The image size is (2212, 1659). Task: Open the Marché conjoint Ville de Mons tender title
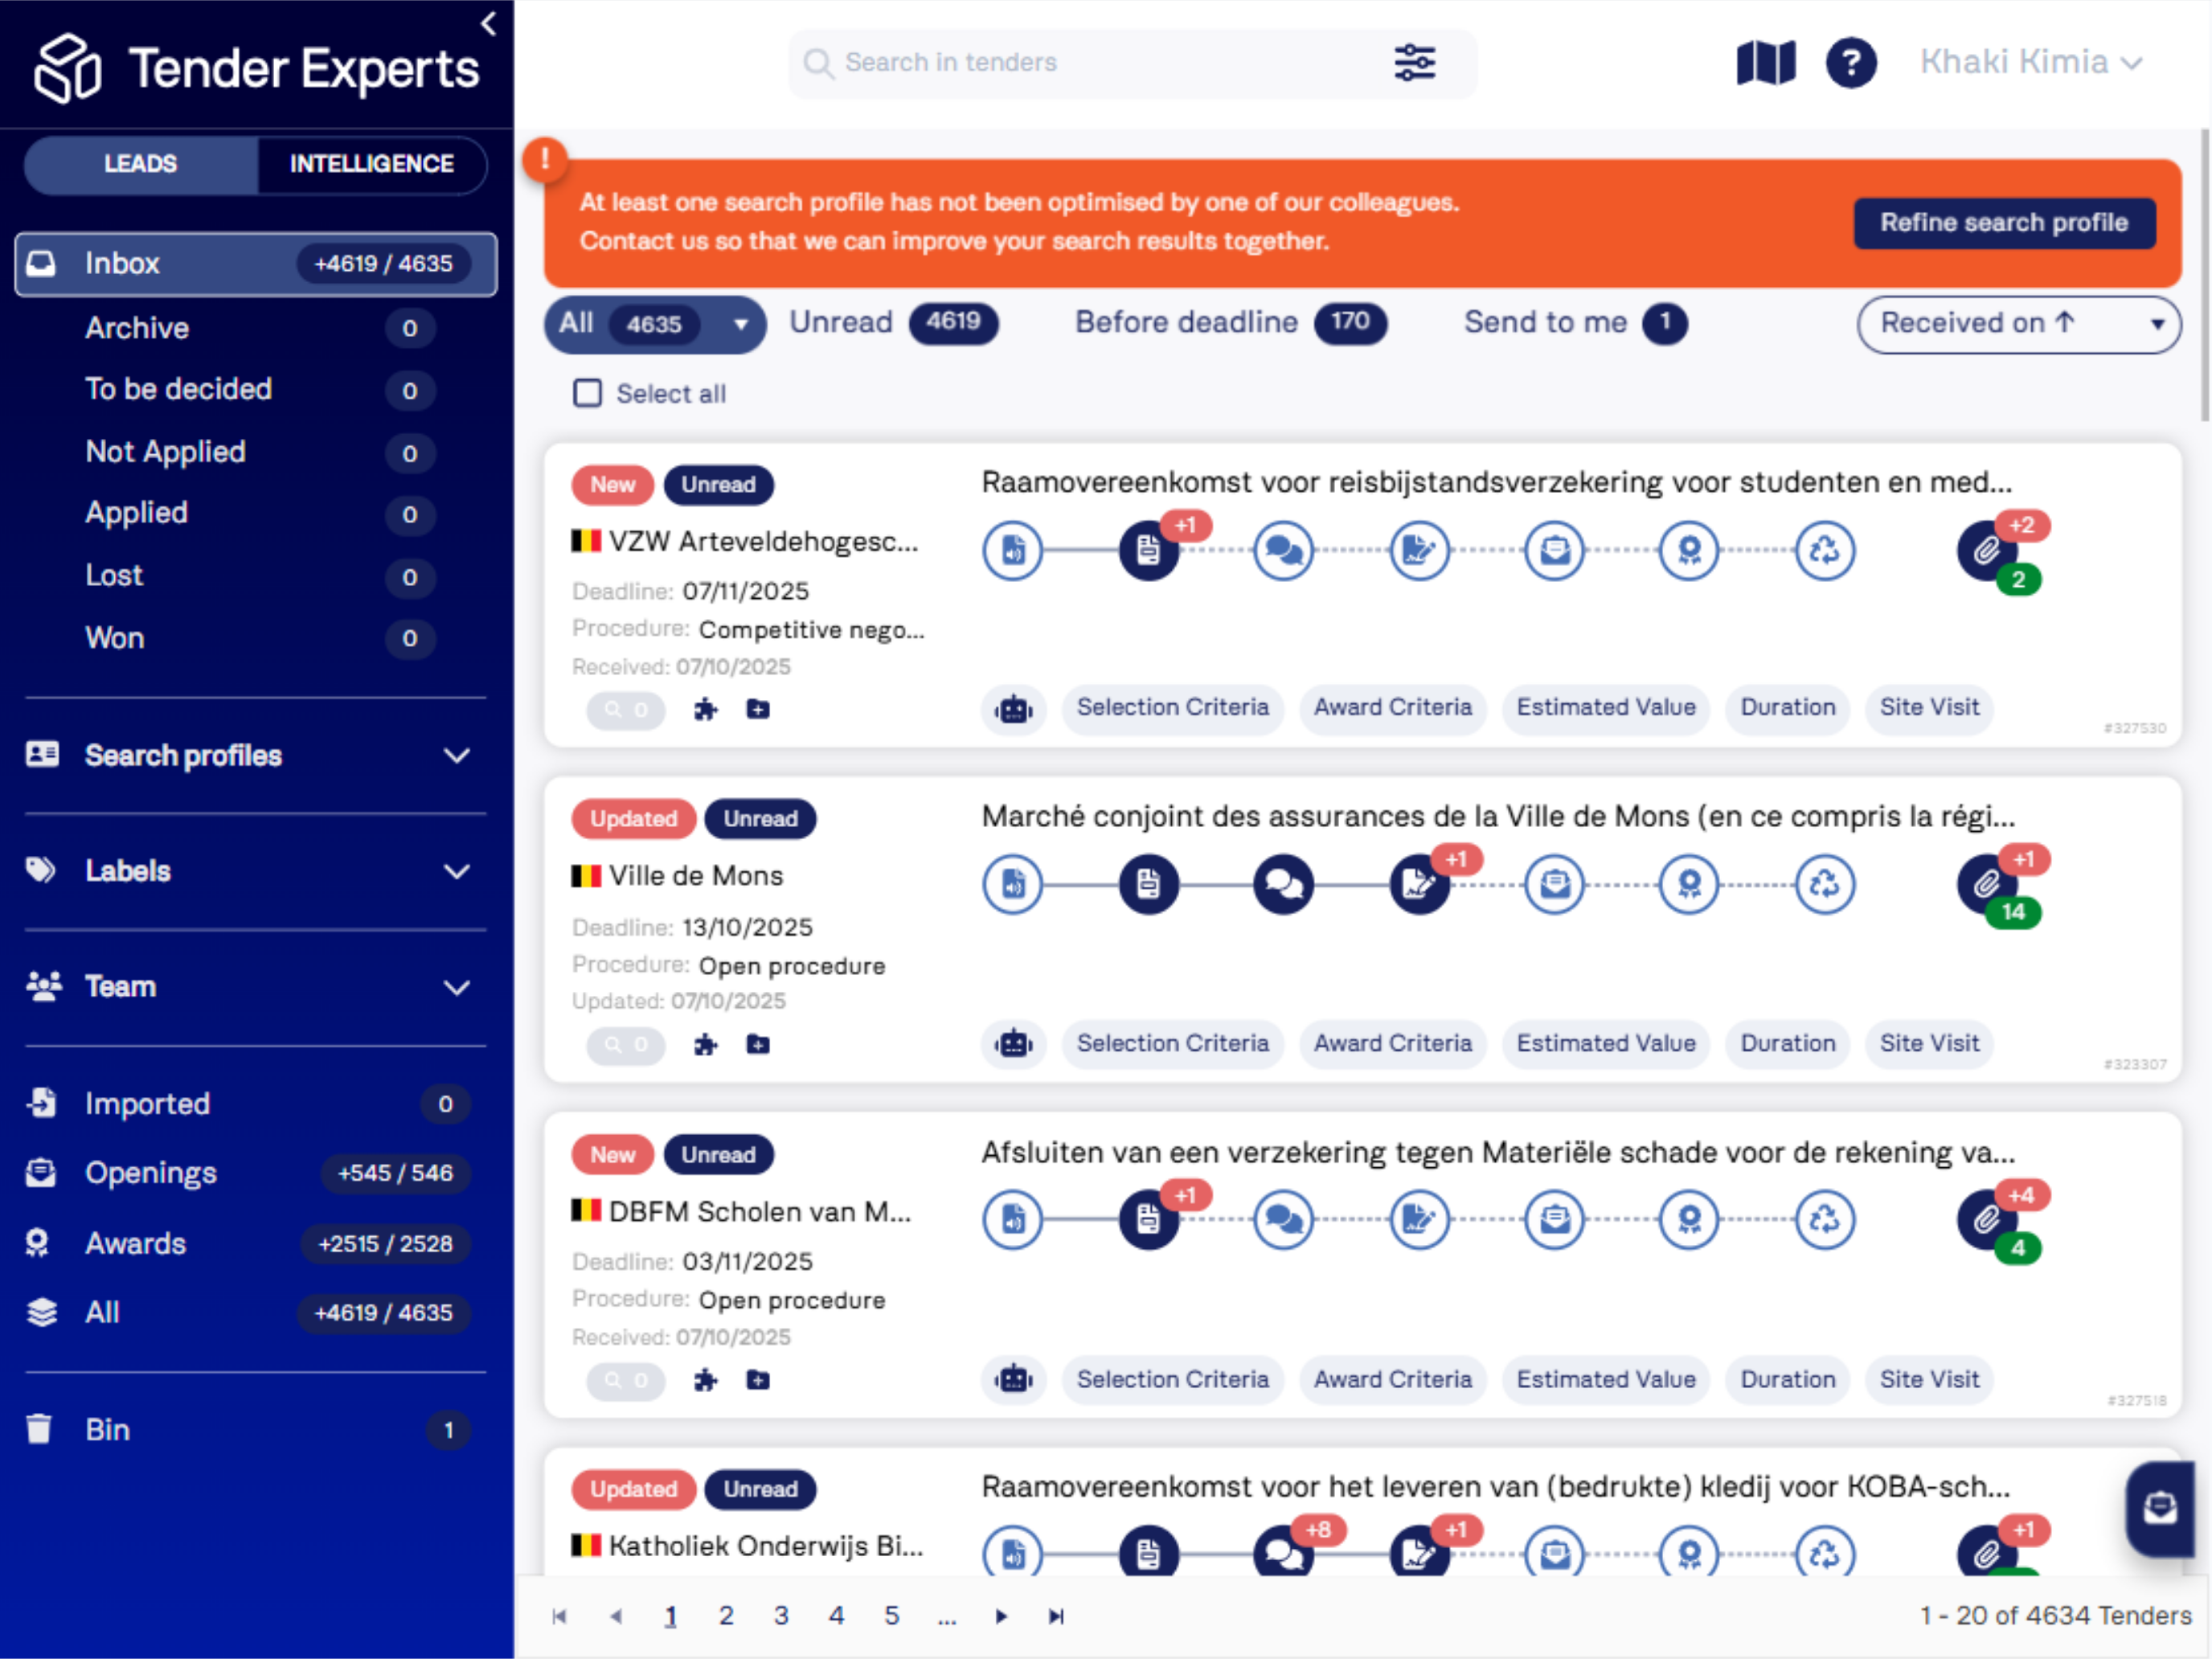coord(1498,817)
